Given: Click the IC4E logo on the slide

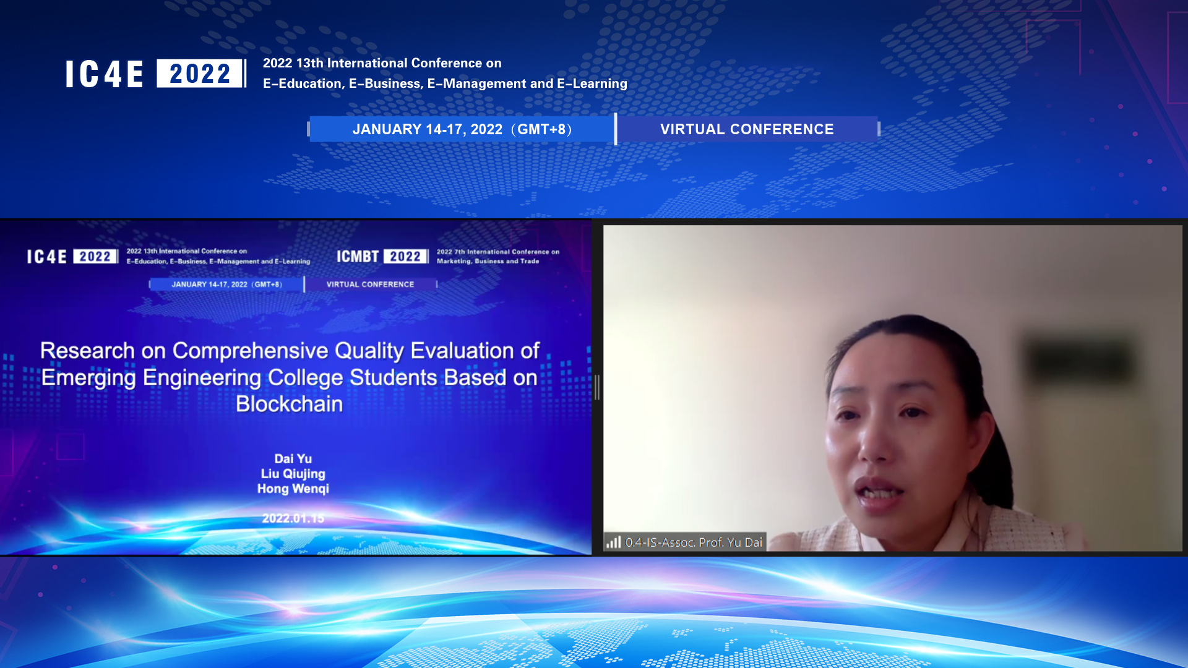Looking at the screenshot, I should [47, 257].
